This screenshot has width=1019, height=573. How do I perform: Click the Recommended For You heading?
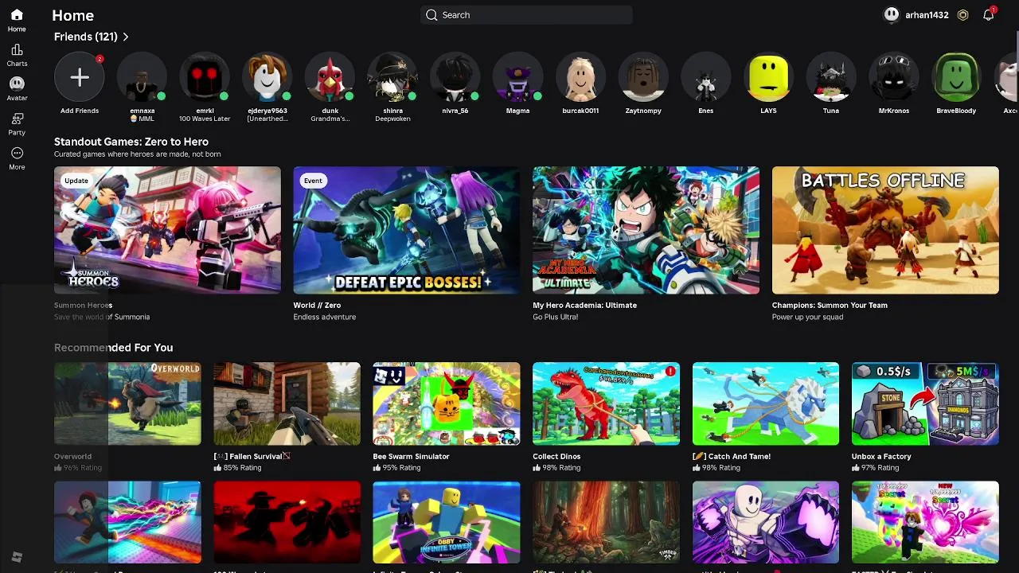(x=113, y=348)
